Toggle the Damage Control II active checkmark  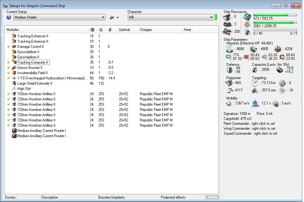(8, 46)
